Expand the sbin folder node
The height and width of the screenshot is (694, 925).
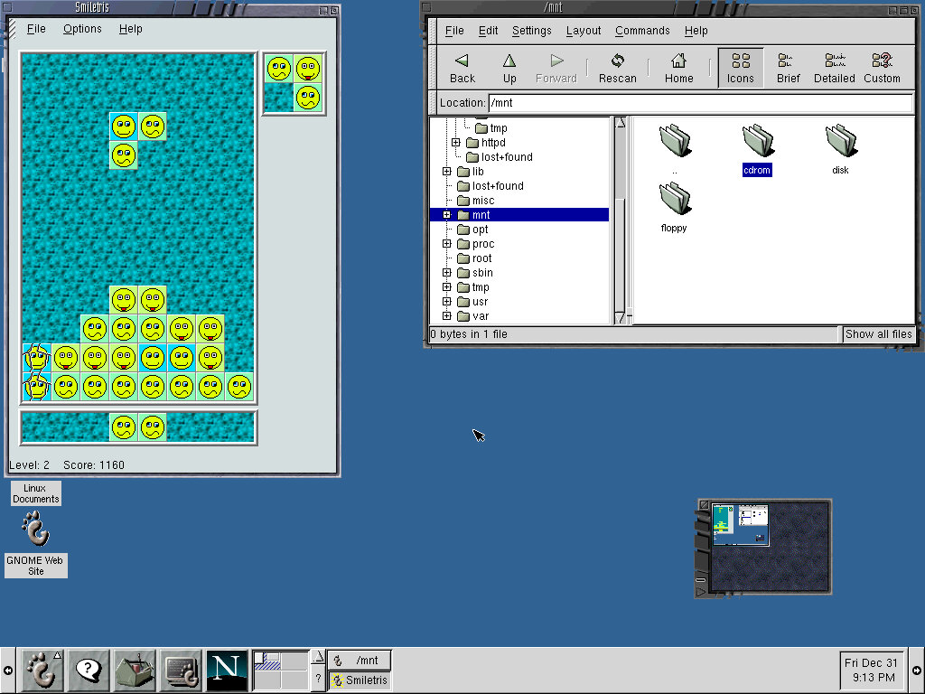coord(447,273)
